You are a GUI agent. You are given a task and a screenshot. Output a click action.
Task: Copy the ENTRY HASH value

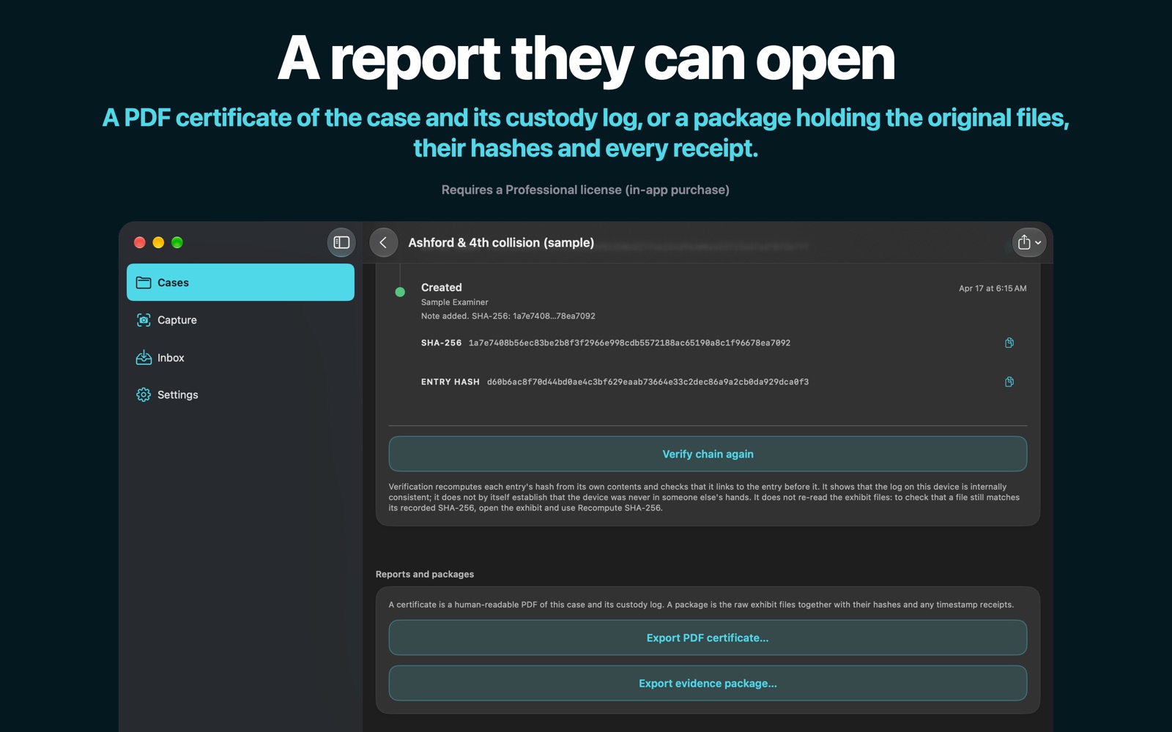pos(1009,381)
